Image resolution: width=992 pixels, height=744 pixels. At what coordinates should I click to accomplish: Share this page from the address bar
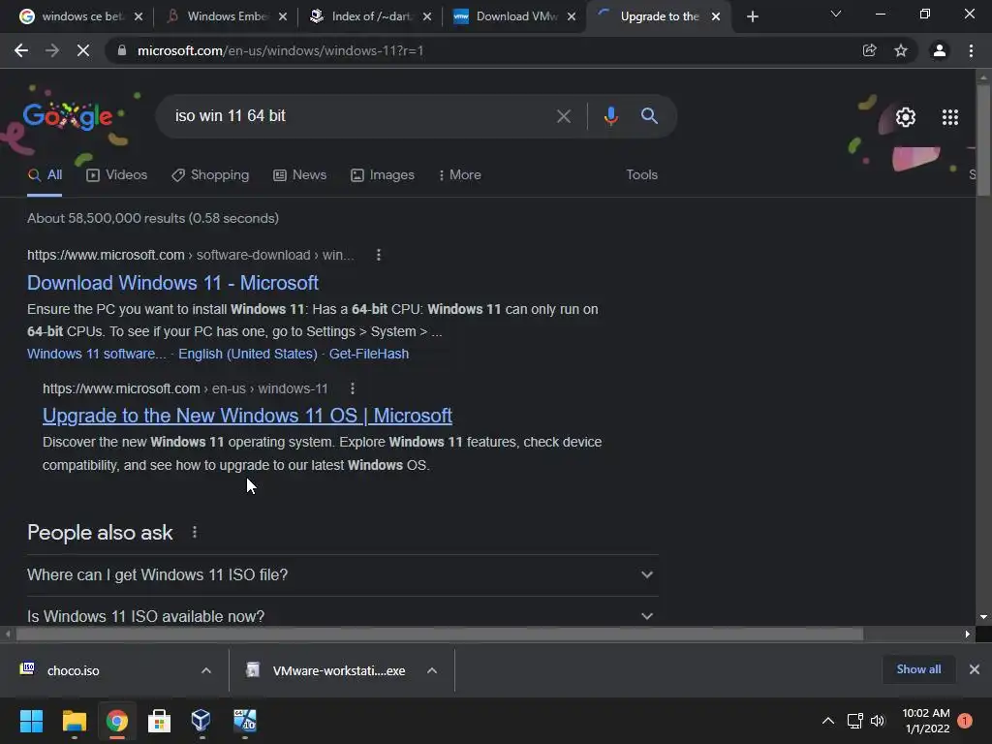click(869, 50)
